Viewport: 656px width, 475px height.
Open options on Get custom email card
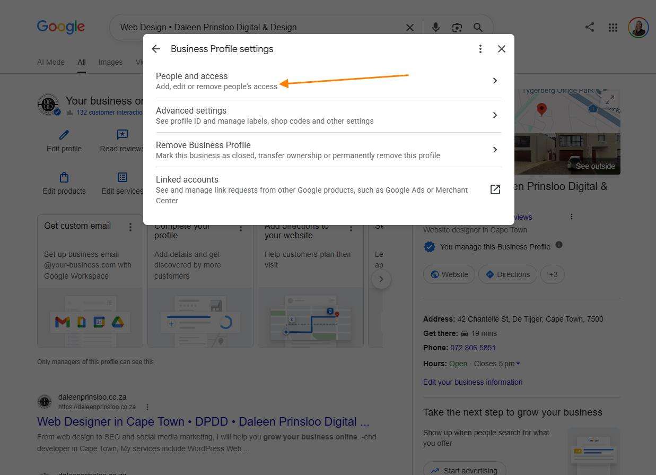(130, 227)
